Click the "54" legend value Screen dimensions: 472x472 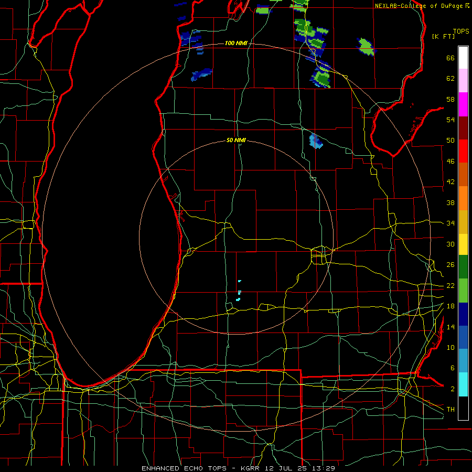click(x=450, y=120)
